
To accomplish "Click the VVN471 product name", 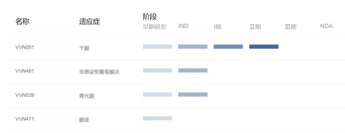I will coord(25,119).
